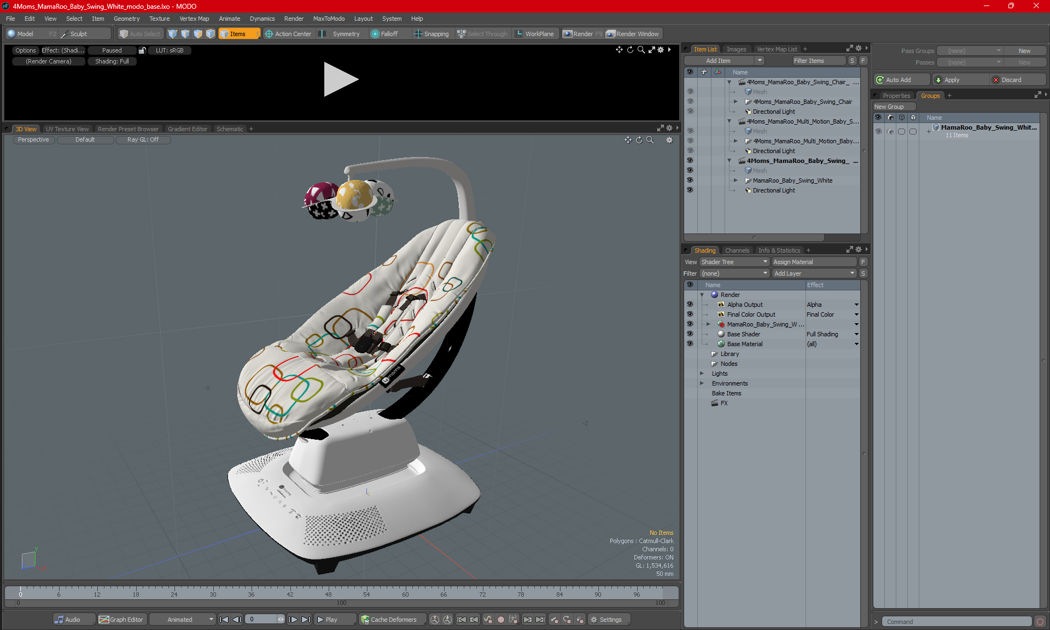Click Assign Material button
The image size is (1050, 630).
(814, 262)
